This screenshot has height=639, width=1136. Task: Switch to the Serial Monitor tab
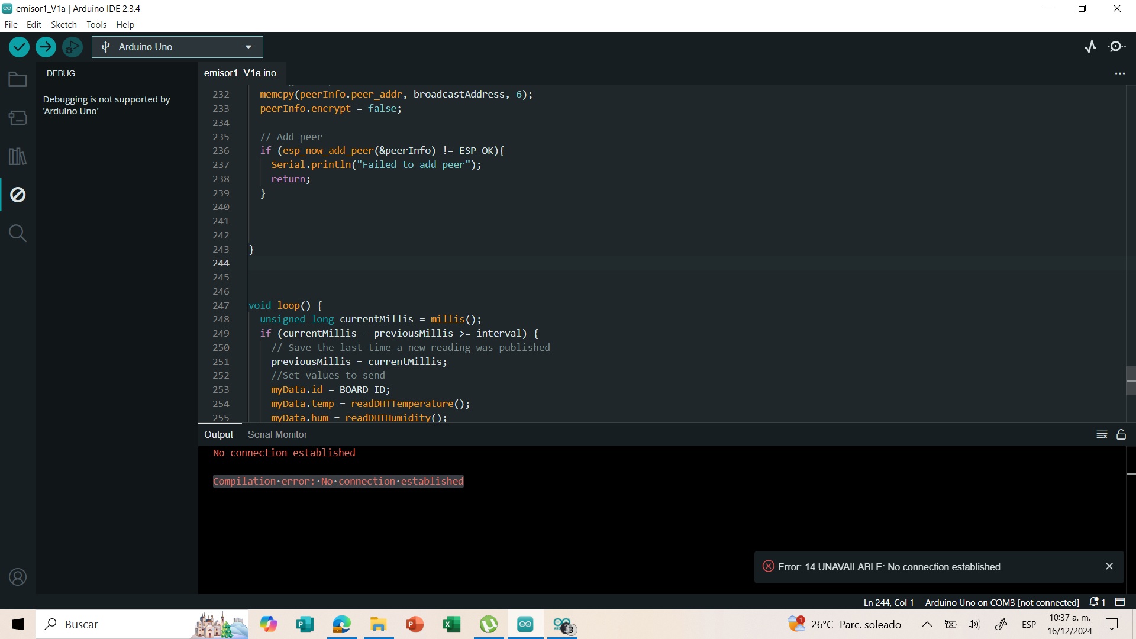click(277, 434)
